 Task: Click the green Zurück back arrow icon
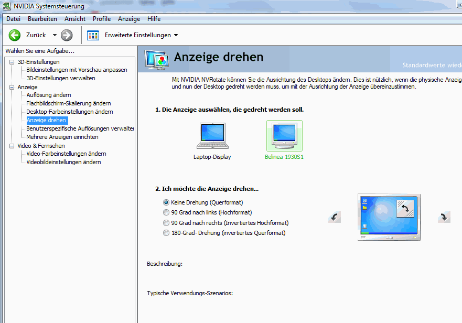tap(14, 35)
